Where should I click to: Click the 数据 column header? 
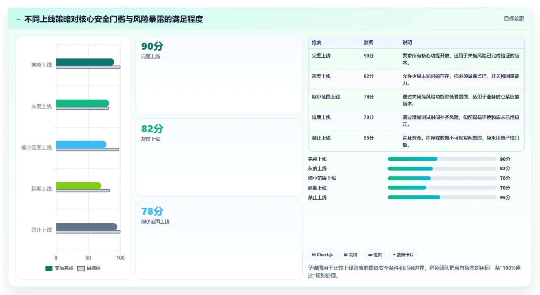pos(368,43)
